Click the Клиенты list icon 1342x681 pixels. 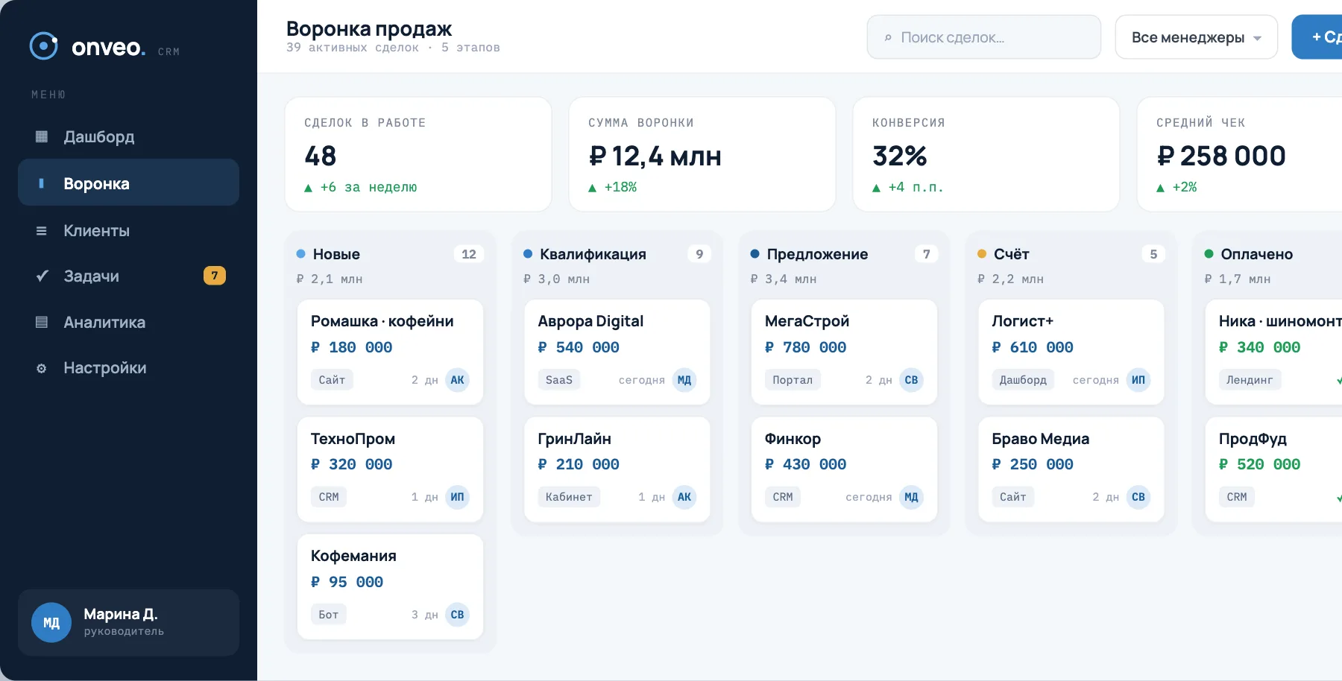[x=42, y=231]
